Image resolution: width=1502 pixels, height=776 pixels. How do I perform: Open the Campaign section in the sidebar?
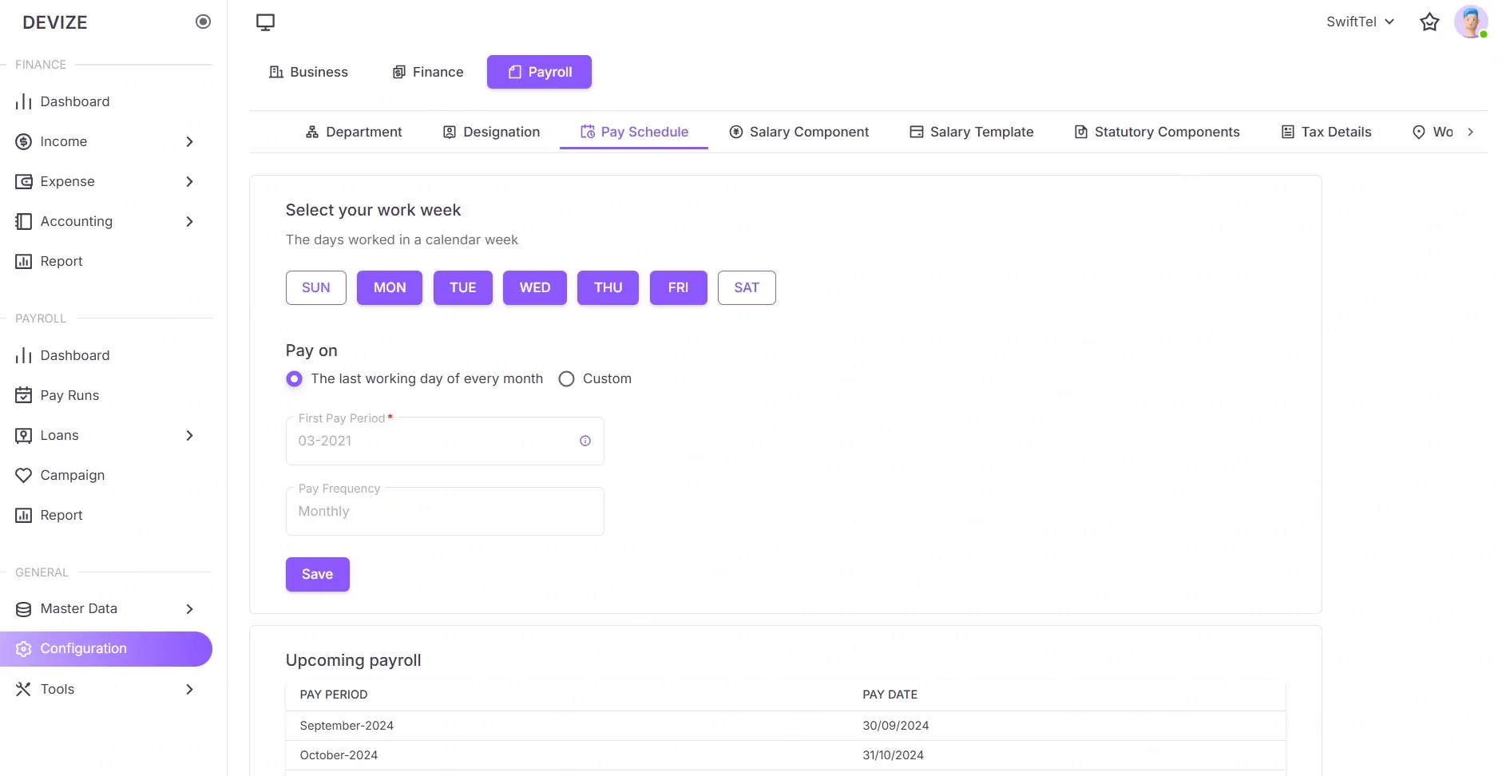click(72, 475)
